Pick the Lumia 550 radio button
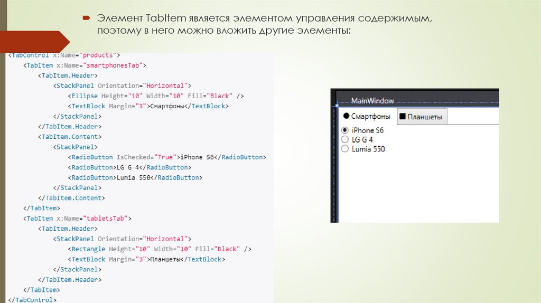 pos(344,149)
